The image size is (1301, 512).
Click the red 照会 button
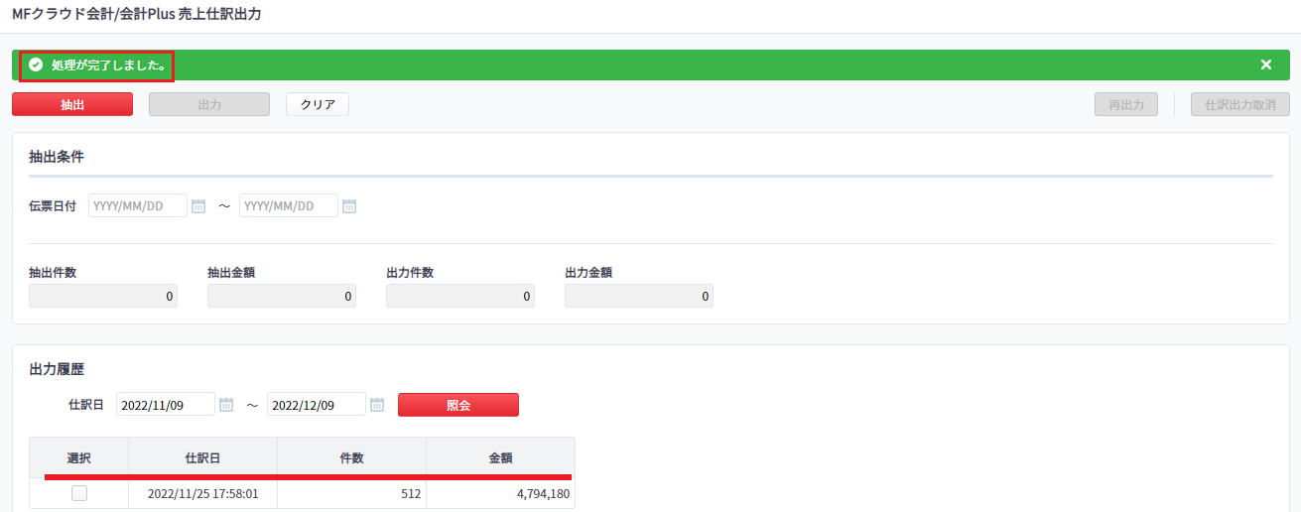point(458,405)
